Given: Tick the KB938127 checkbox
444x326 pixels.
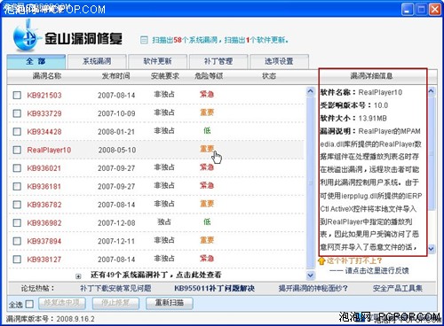Looking at the screenshot, I should 17,260.
